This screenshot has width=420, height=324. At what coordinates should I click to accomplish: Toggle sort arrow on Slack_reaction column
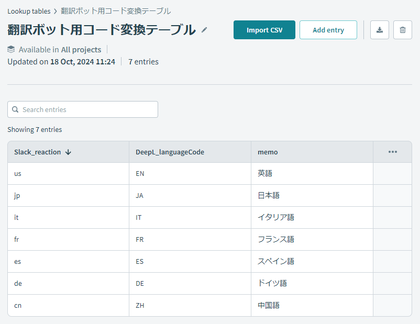tap(68, 152)
